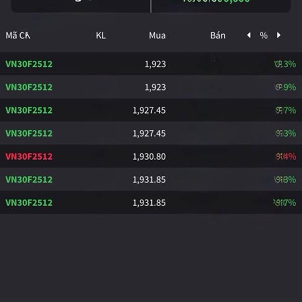Image resolution: width=302 pixels, height=302 pixels.
Task: Select the Bán column header
Action: [218, 35]
